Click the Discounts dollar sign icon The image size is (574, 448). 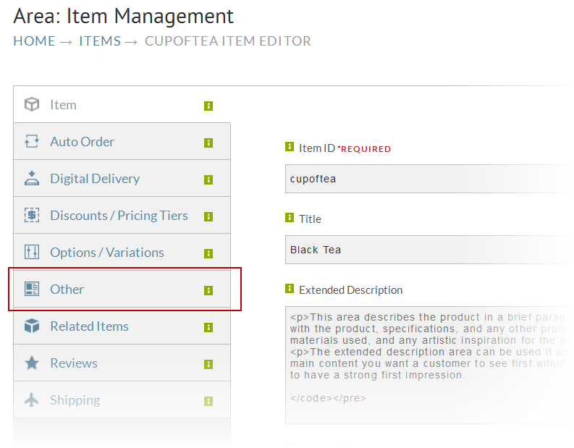point(32,215)
